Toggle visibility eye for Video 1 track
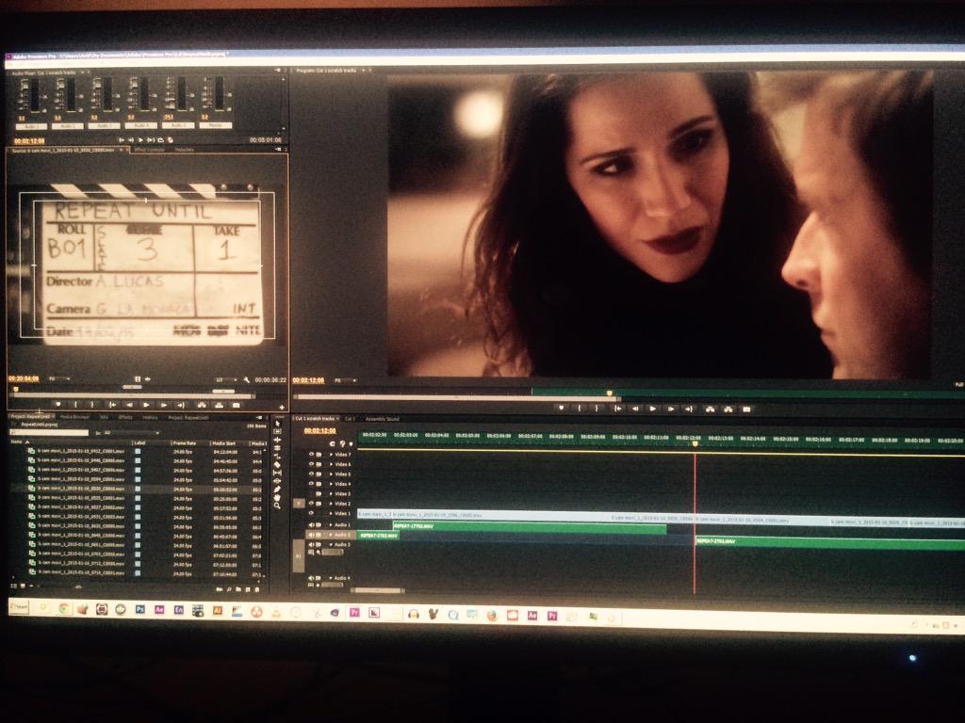Viewport: 965px width, 723px height. point(311,513)
